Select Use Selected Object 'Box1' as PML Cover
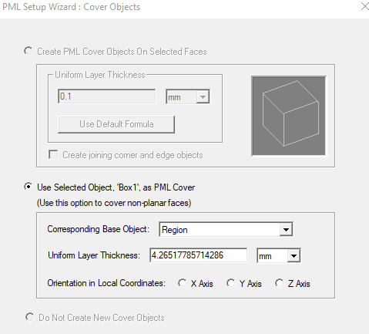The image size is (369, 334). [29, 187]
